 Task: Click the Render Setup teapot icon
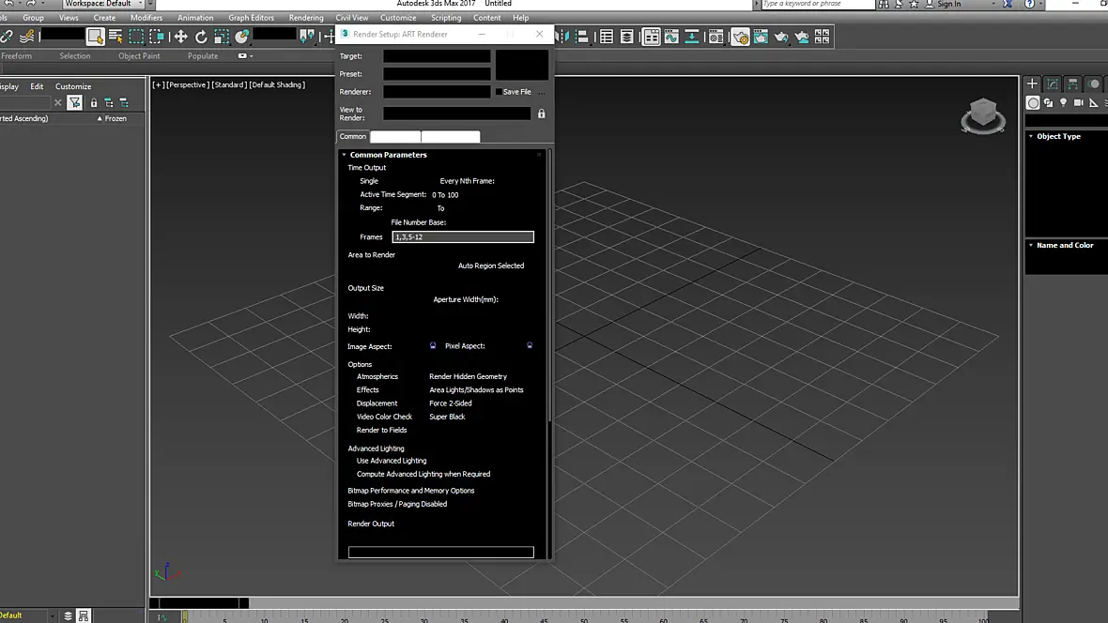pos(740,36)
